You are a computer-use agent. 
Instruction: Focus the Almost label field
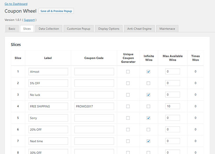pos(48,72)
